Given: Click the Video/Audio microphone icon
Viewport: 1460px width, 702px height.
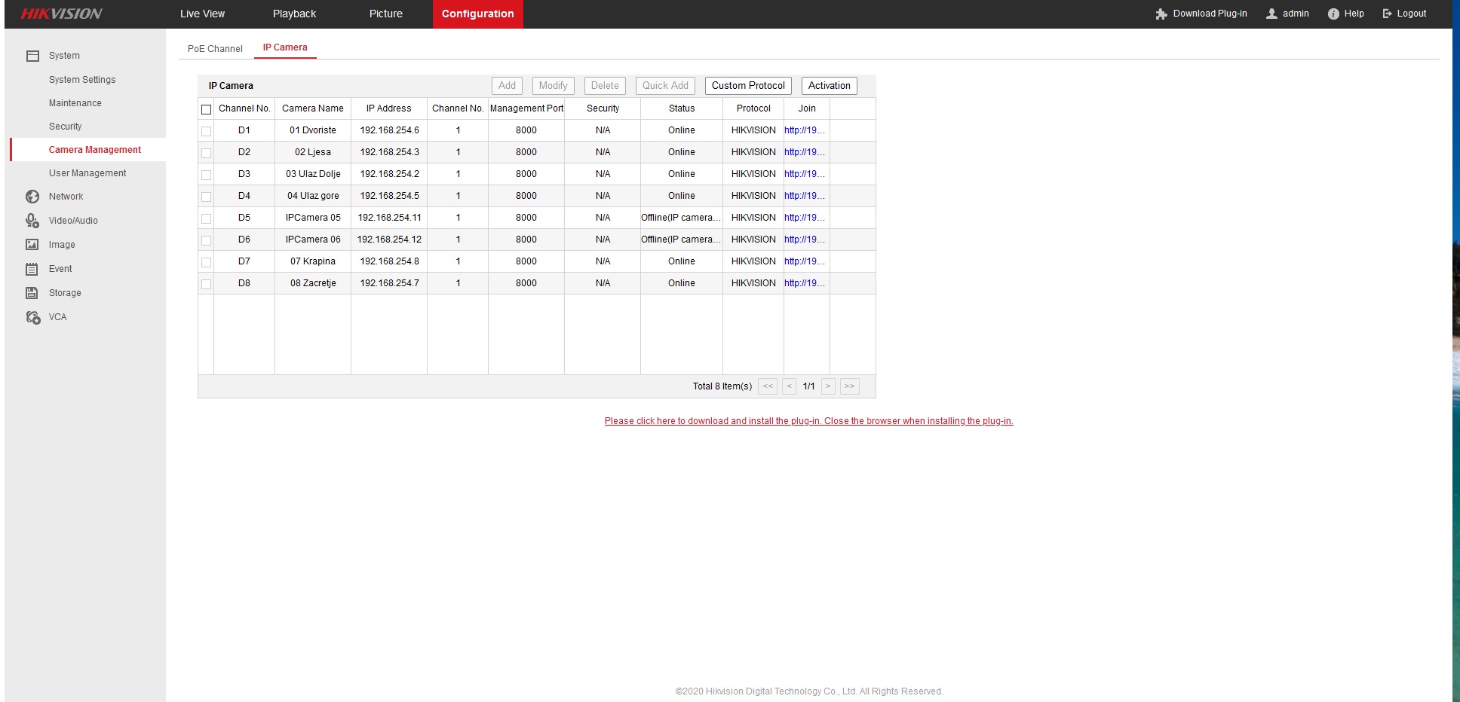Looking at the screenshot, I should click(32, 221).
